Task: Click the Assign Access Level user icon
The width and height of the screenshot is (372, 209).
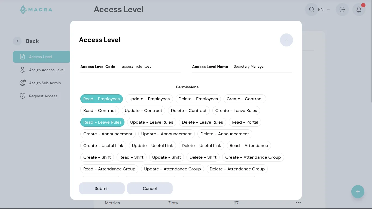Action: [x=23, y=70]
